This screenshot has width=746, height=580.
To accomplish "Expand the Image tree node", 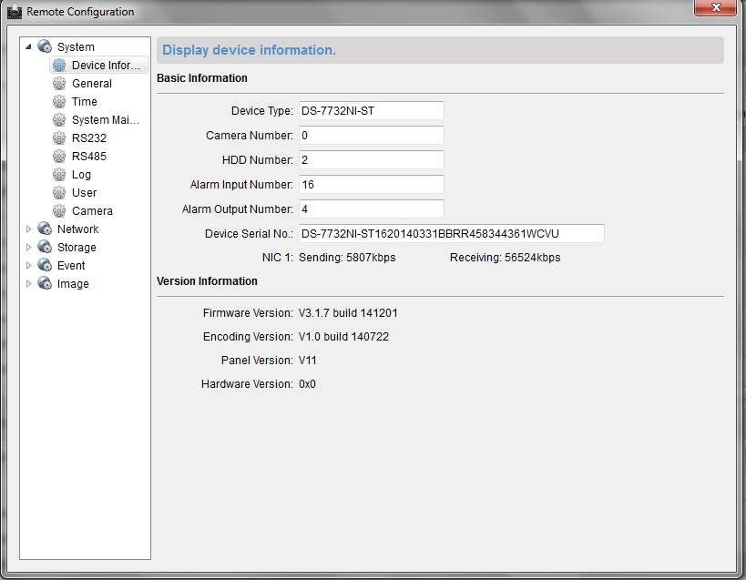I will pyautogui.click(x=28, y=284).
